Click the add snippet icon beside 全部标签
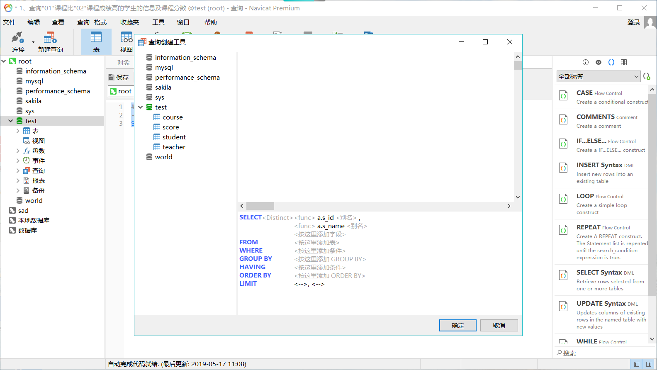 (x=647, y=76)
